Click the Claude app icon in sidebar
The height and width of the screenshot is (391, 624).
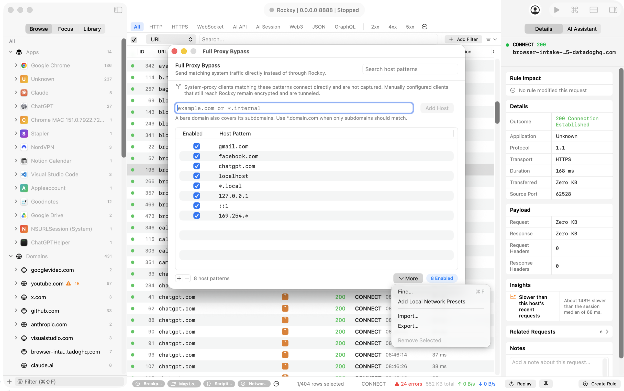(x=24, y=93)
